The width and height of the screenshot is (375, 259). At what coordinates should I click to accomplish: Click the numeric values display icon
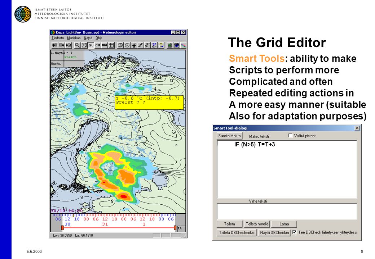[154, 45]
